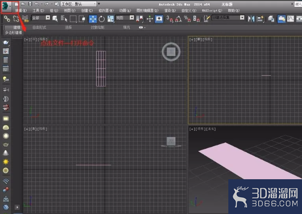Screen dimensions: 302x214
Task: Activate the Select and Rotate tool
Action: 102,19
